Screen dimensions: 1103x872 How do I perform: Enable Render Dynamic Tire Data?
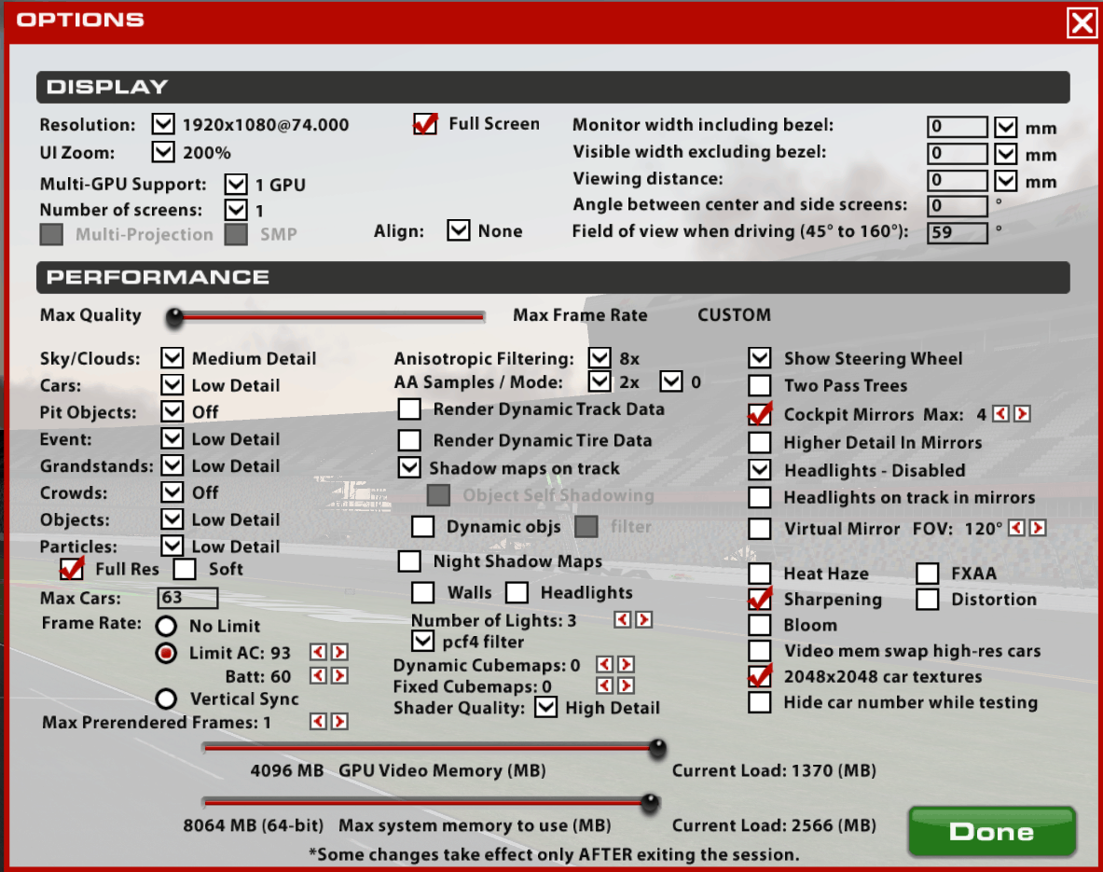point(409,440)
